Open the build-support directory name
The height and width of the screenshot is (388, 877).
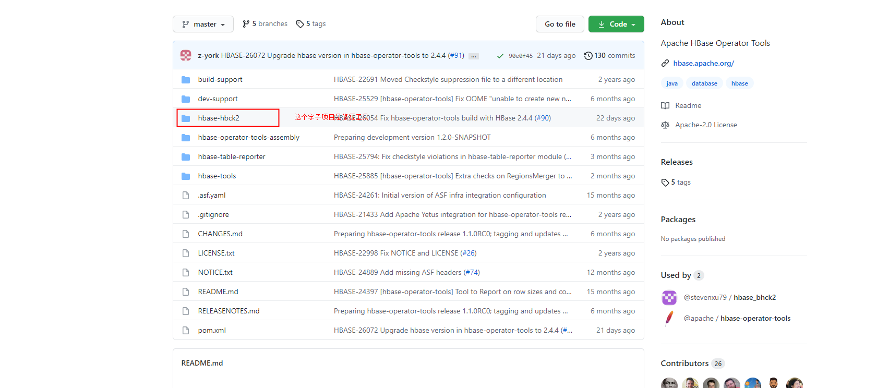pyautogui.click(x=220, y=79)
